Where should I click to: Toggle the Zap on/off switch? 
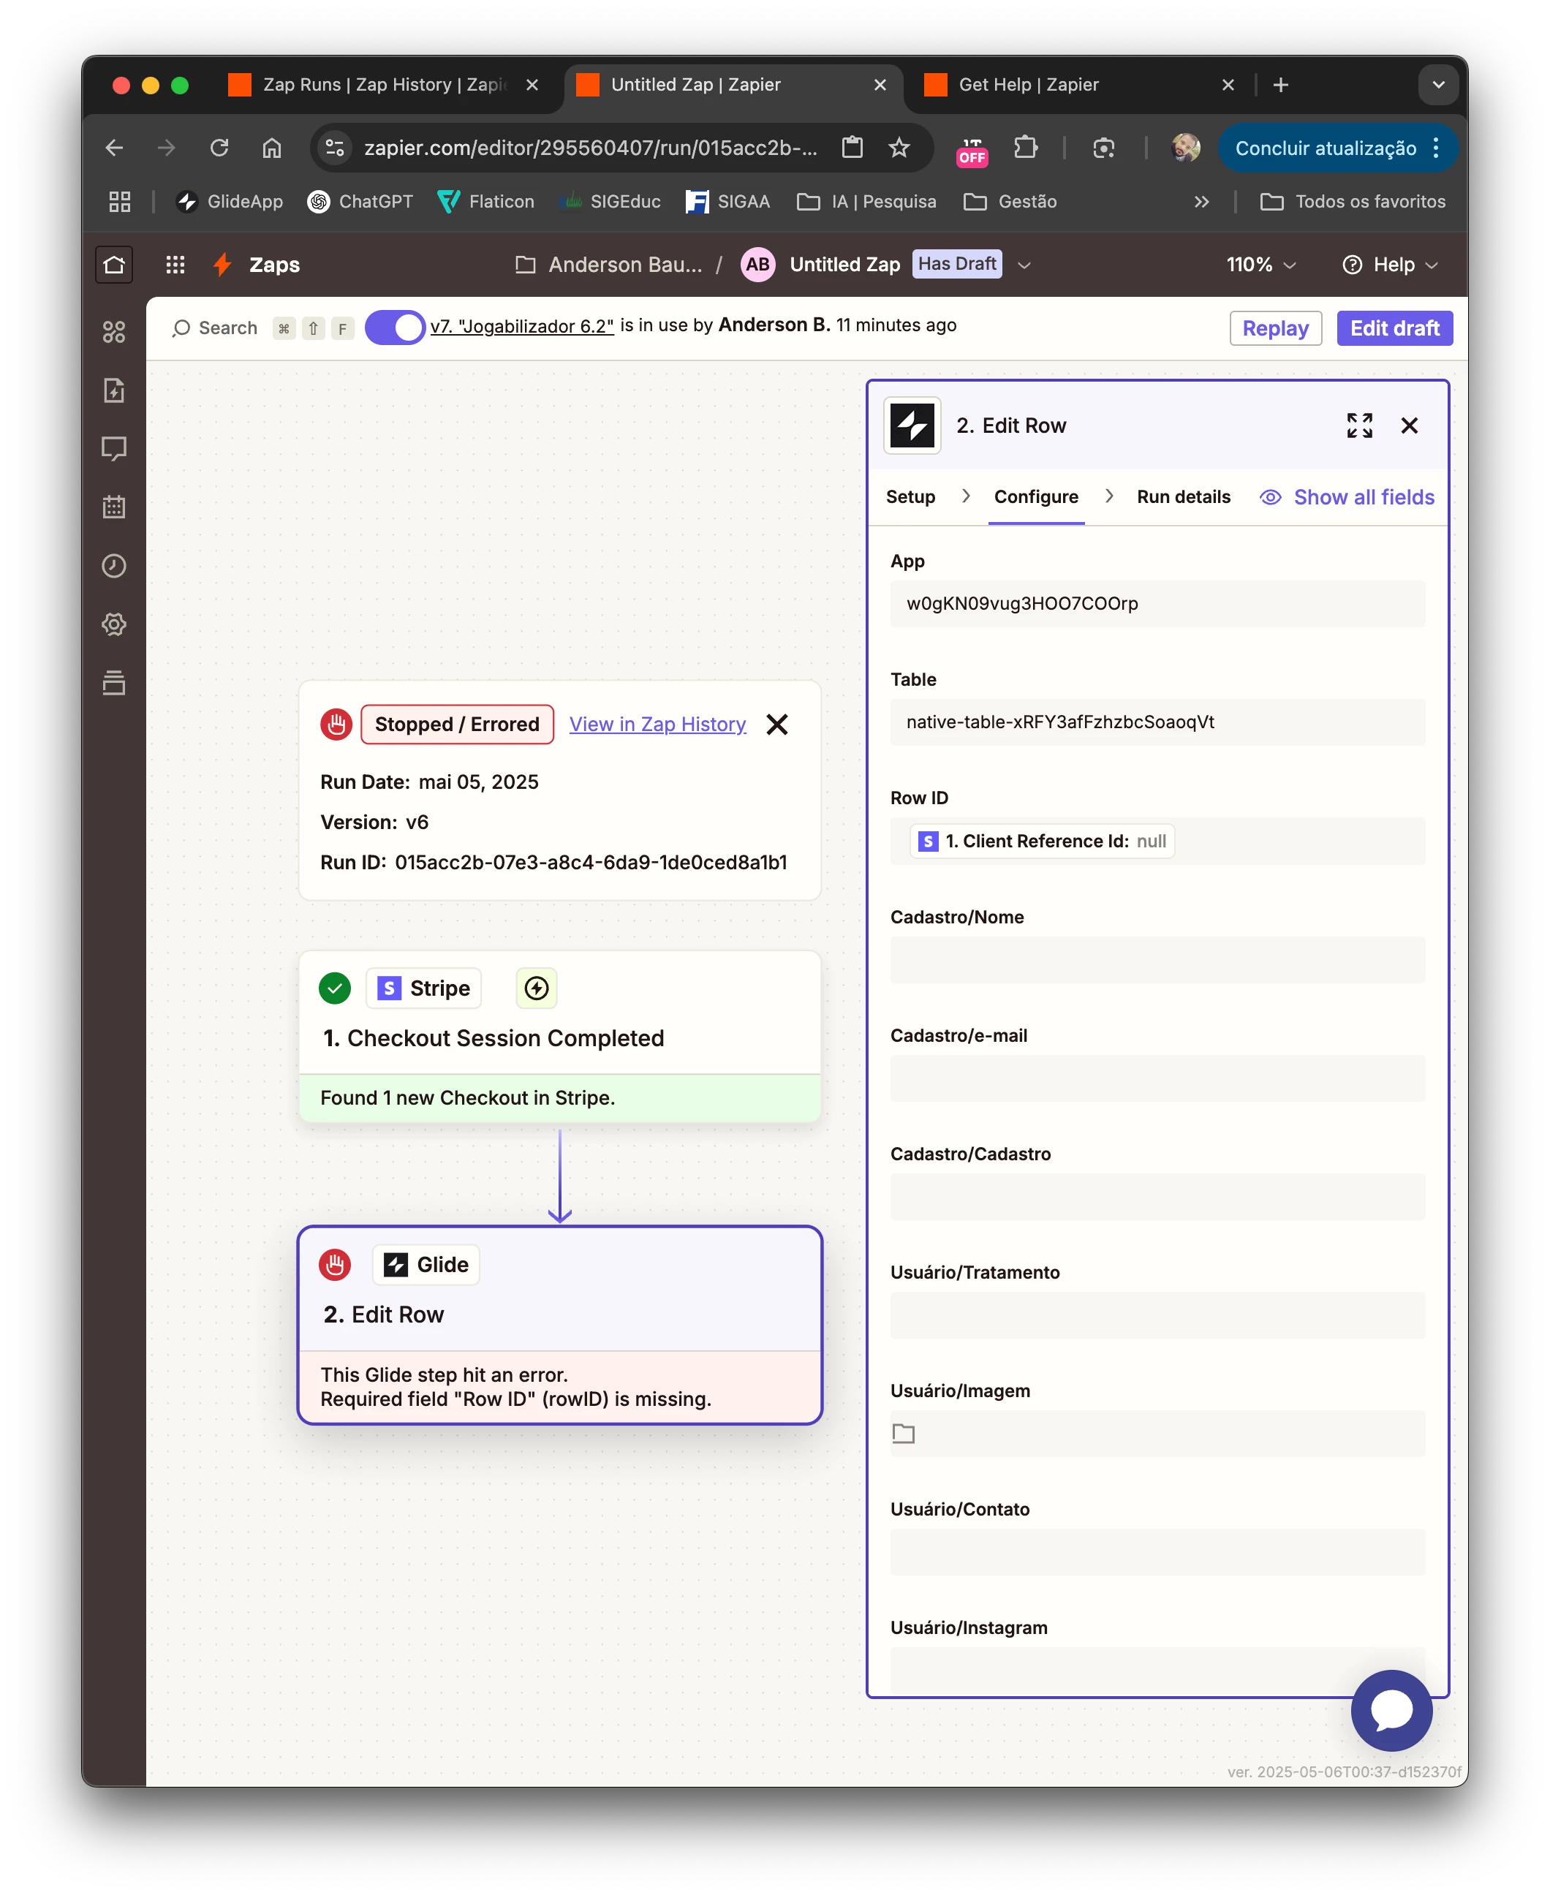tap(395, 328)
